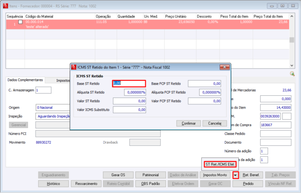Select the item row with code 00.000.014

[x=148, y=24]
